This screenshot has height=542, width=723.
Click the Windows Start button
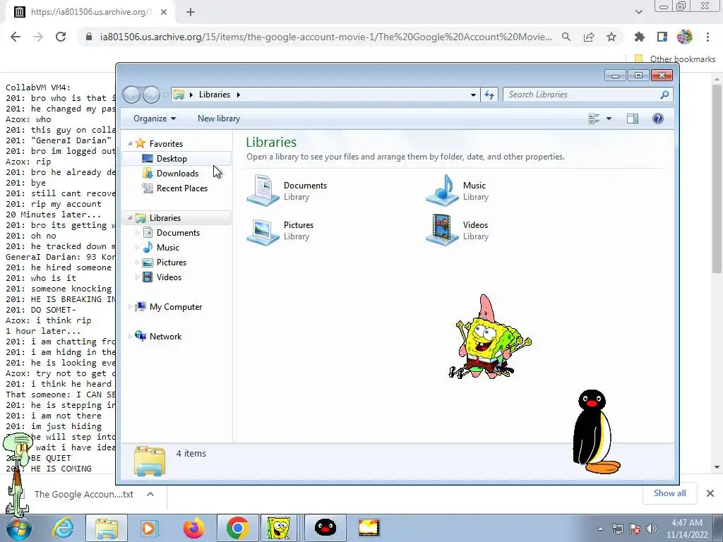(18, 528)
